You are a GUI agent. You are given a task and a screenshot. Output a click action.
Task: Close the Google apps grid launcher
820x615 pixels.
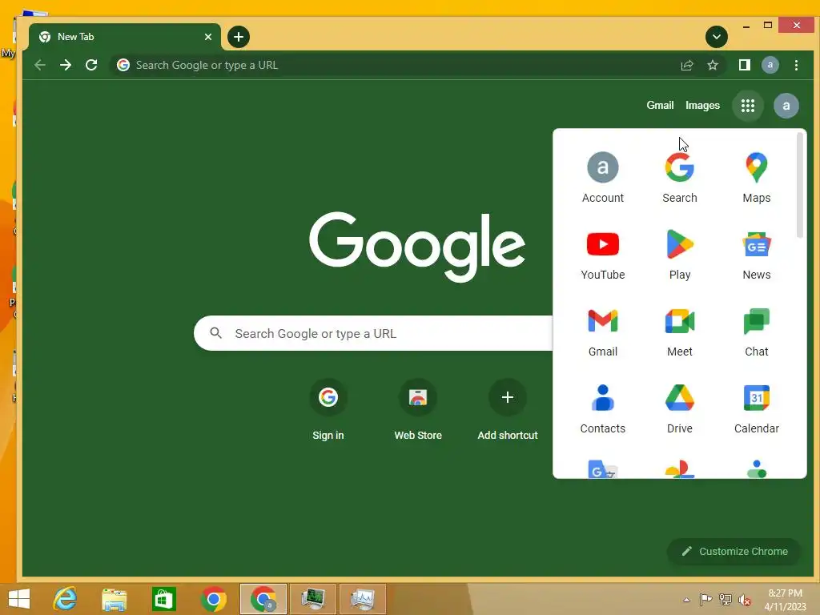click(x=748, y=106)
